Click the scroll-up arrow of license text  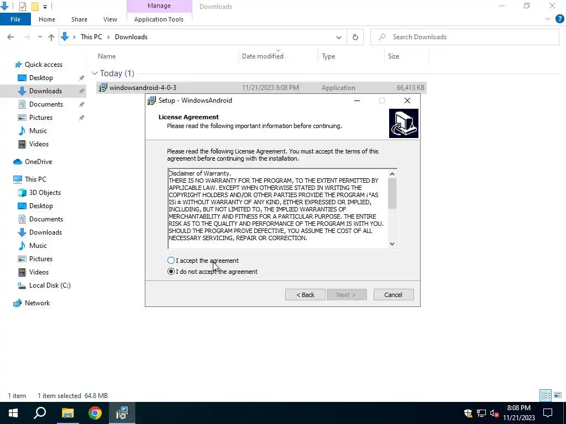(x=392, y=174)
